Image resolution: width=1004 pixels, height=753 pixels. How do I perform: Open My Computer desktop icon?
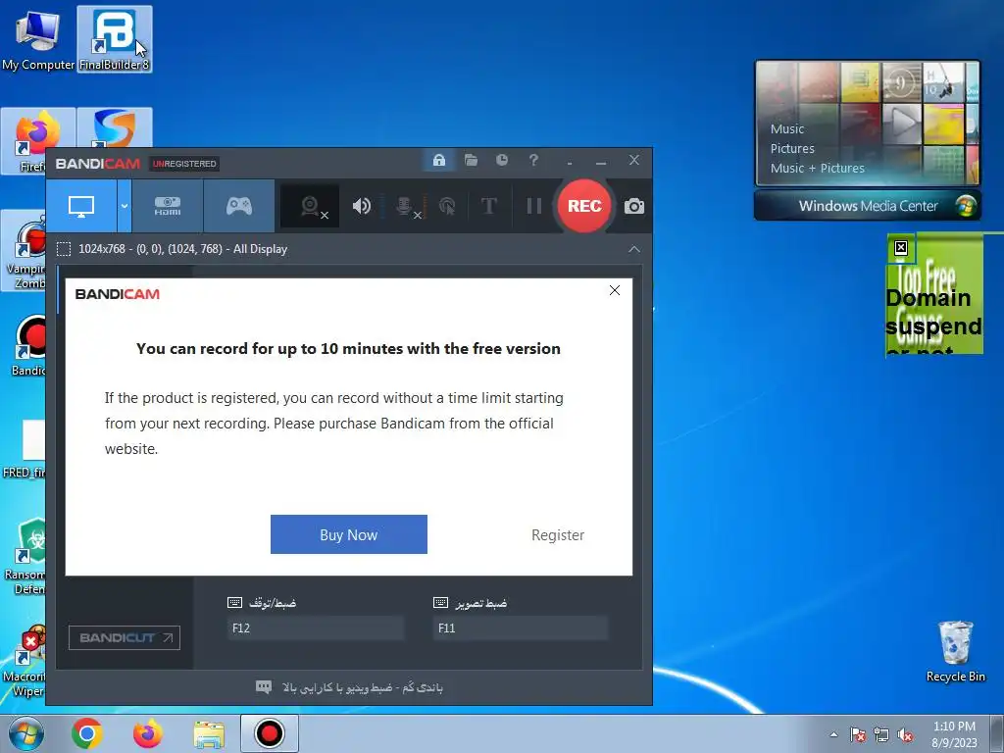38,39
